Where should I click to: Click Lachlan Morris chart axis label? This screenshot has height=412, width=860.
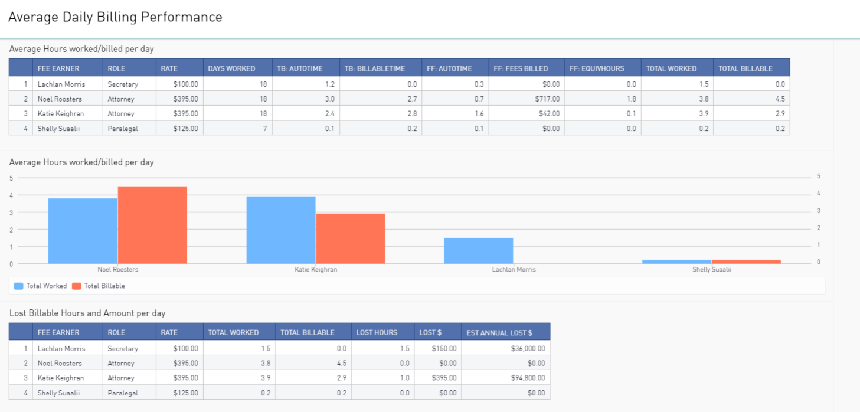pos(514,269)
